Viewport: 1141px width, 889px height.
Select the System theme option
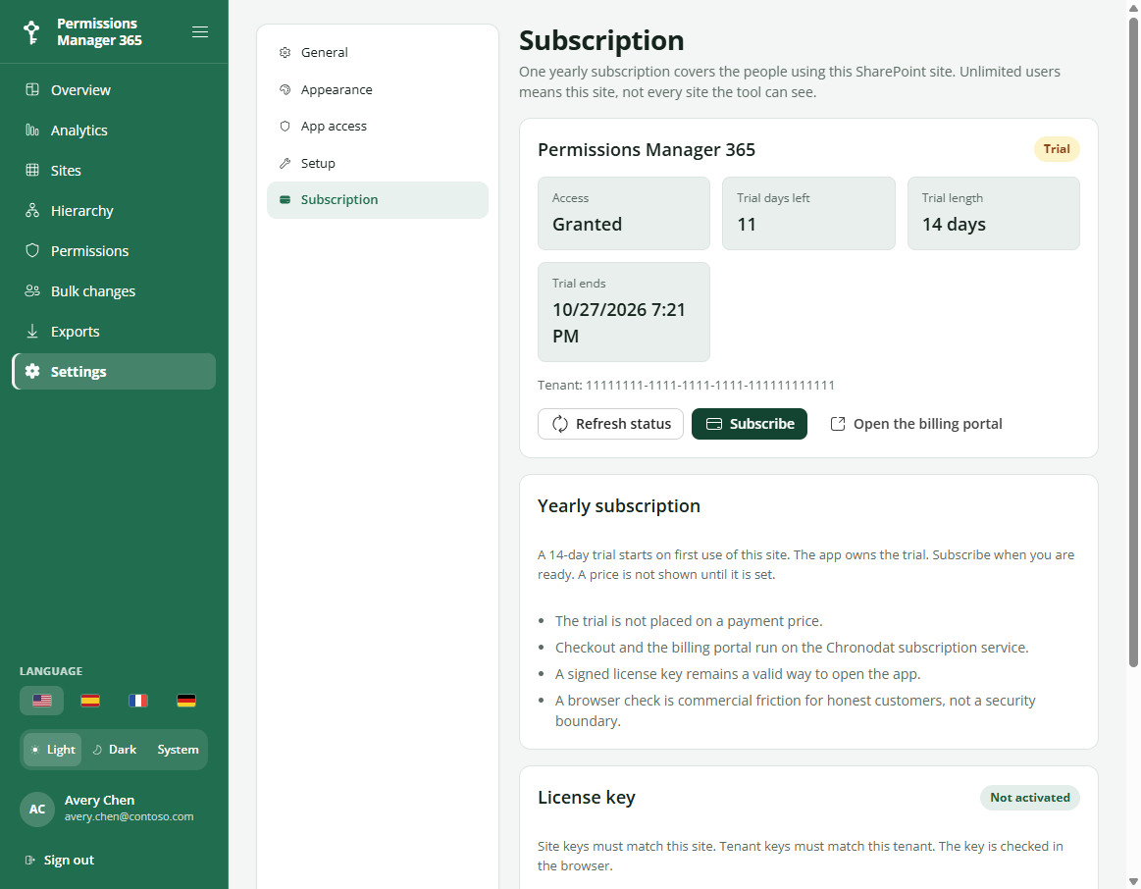pyautogui.click(x=178, y=750)
